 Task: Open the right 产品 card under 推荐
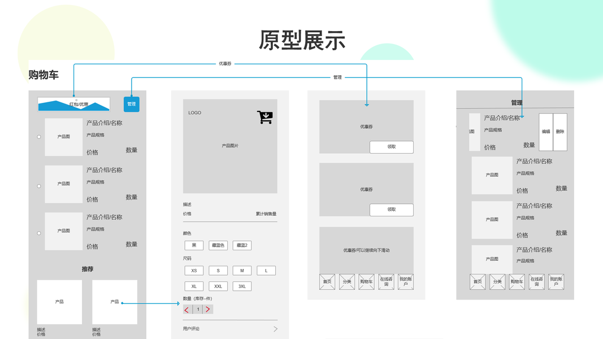115,302
